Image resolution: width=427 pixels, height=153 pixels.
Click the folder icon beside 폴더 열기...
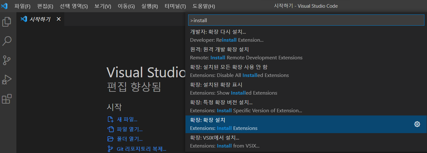tap(110, 139)
